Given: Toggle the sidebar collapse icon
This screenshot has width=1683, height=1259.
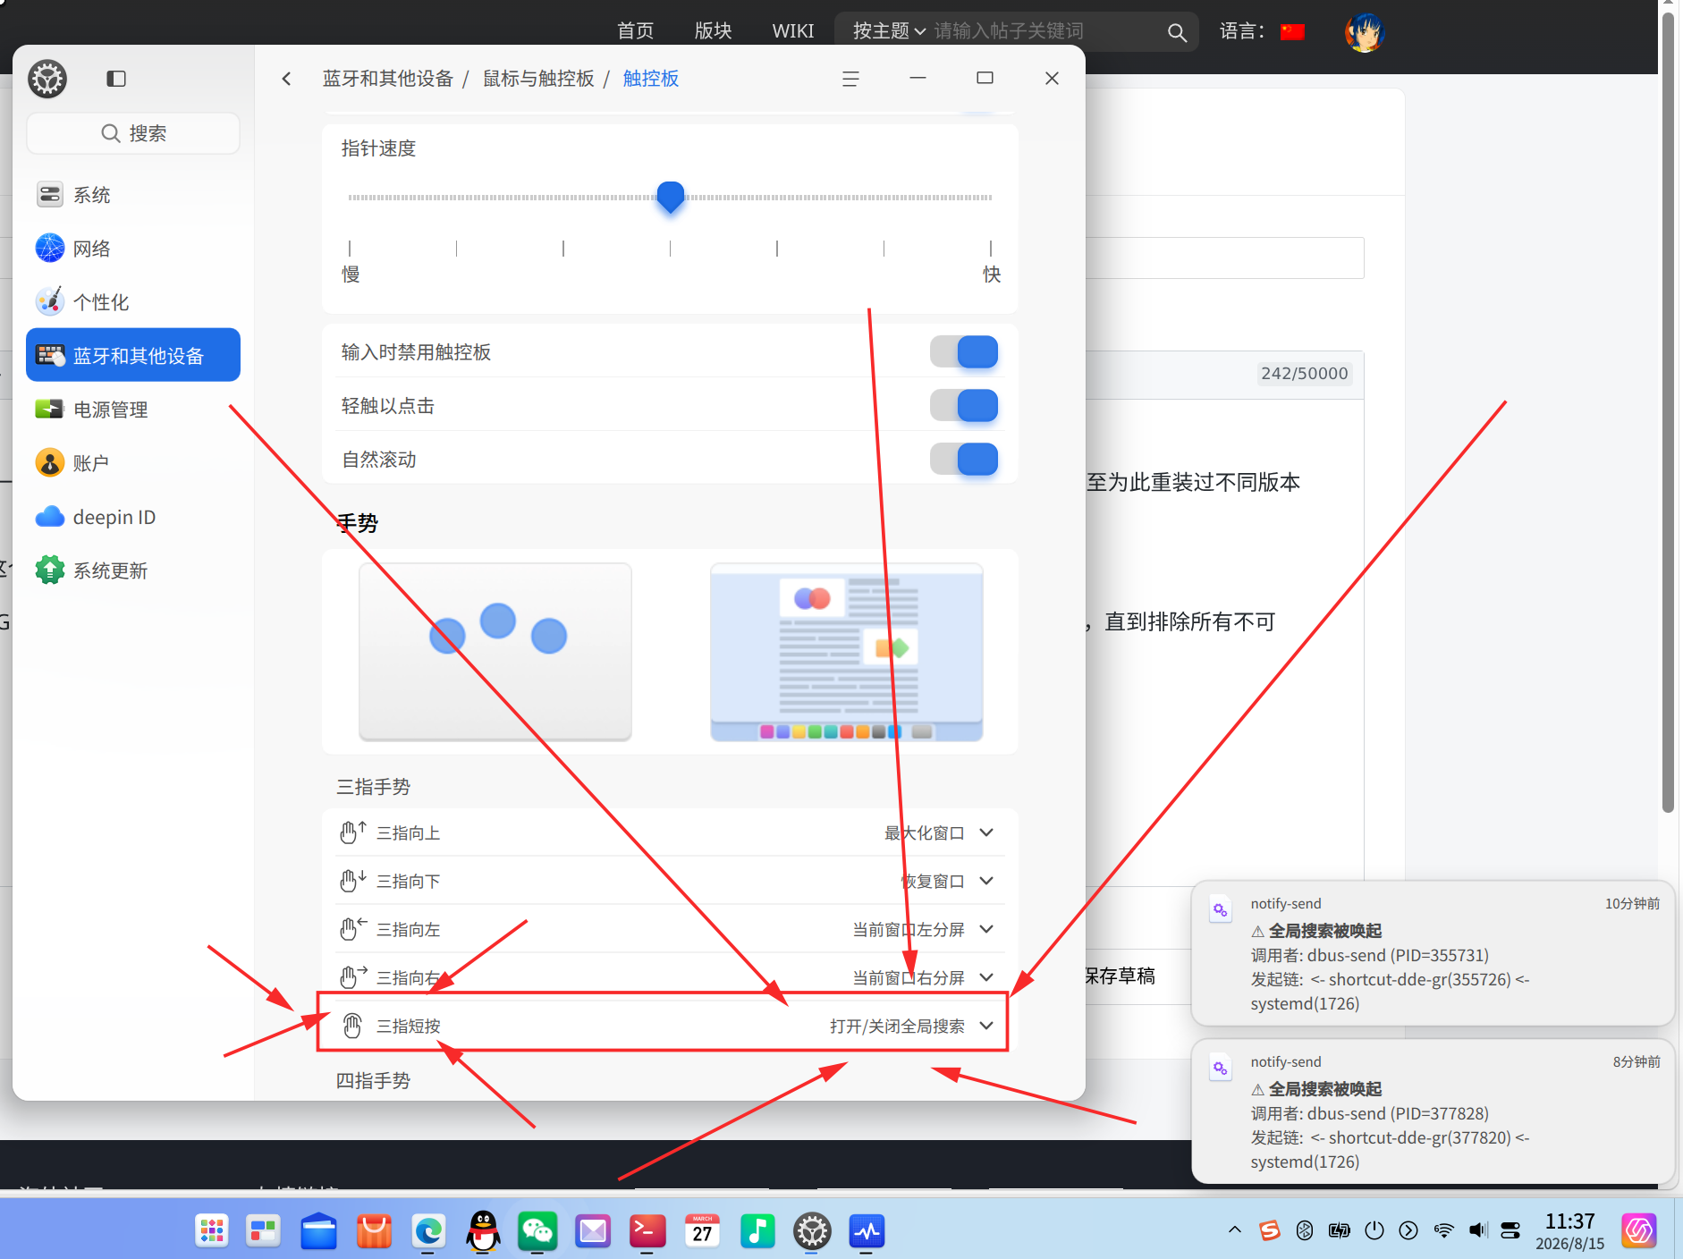Looking at the screenshot, I should click(x=116, y=79).
